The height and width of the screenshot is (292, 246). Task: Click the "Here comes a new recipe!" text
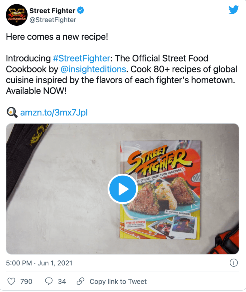tap(57, 37)
